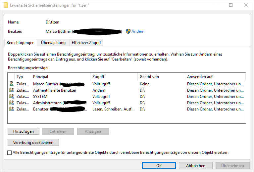The image size is (254, 172).
Task: Enable replacing all child object permission entries
Action: click(x=9, y=152)
